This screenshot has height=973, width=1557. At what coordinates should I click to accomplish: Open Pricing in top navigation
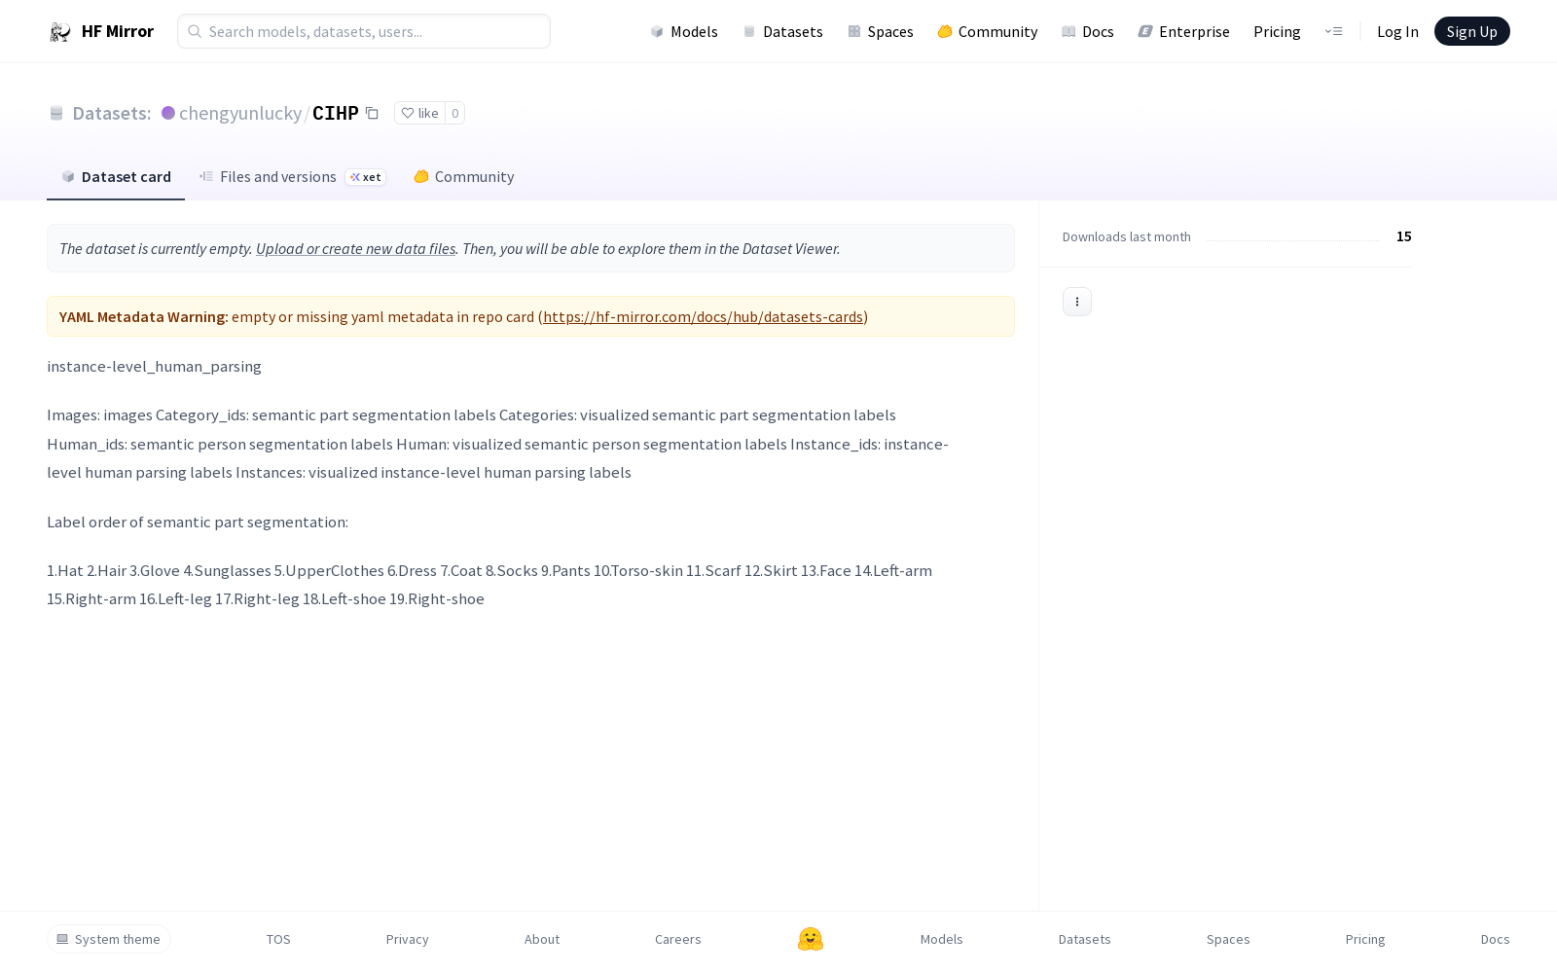[x=1277, y=31]
